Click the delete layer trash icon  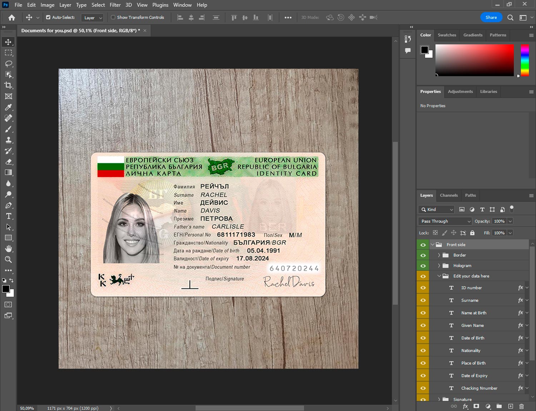click(521, 406)
